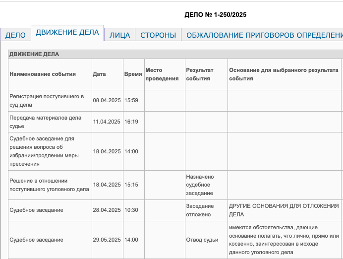Click the time 15:59

[131, 100]
